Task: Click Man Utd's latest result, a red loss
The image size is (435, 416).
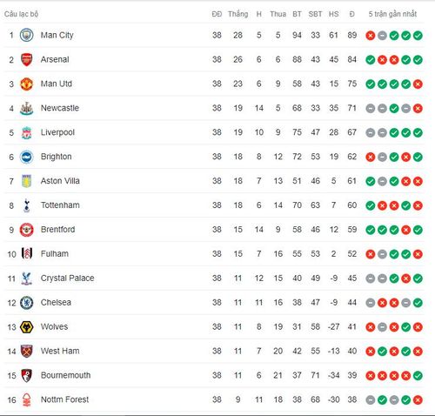Action: tap(418, 84)
